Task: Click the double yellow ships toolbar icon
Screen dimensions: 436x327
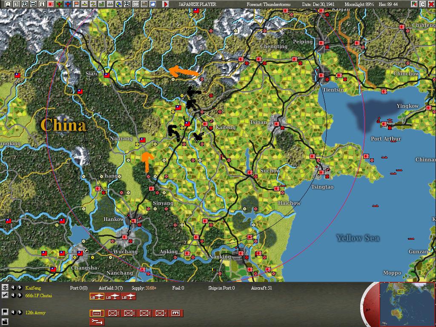Action: point(93,4)
